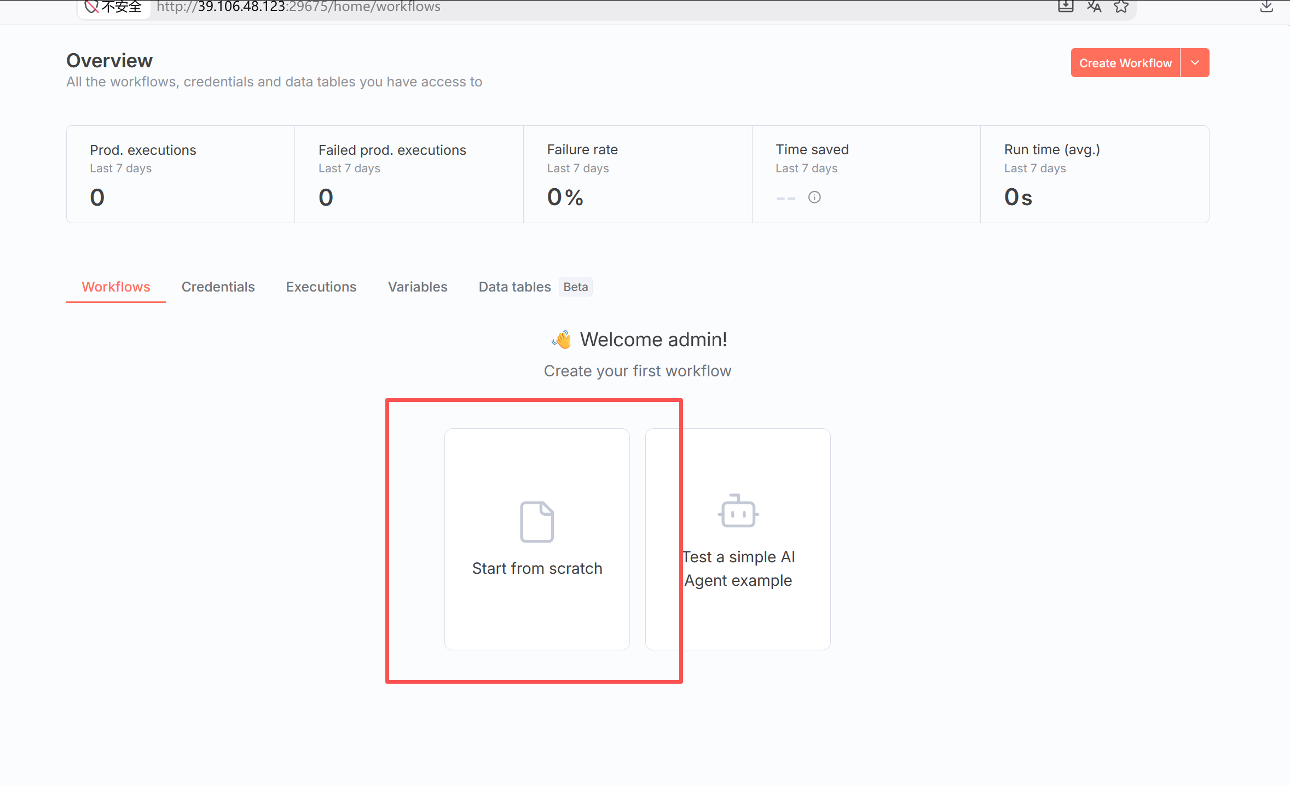The height and width of the screenshot is (786, 1290).
Task: Click the Create Workflow button
Action: coord(1125,63)
